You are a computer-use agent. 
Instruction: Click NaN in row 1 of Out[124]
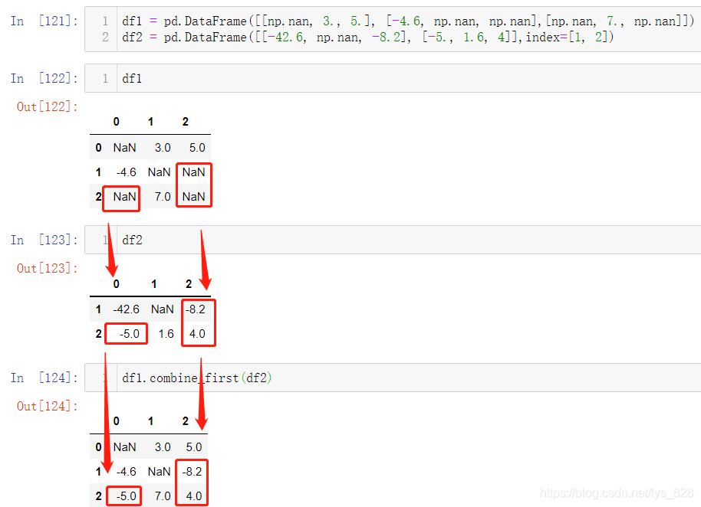tap(160, 472)
